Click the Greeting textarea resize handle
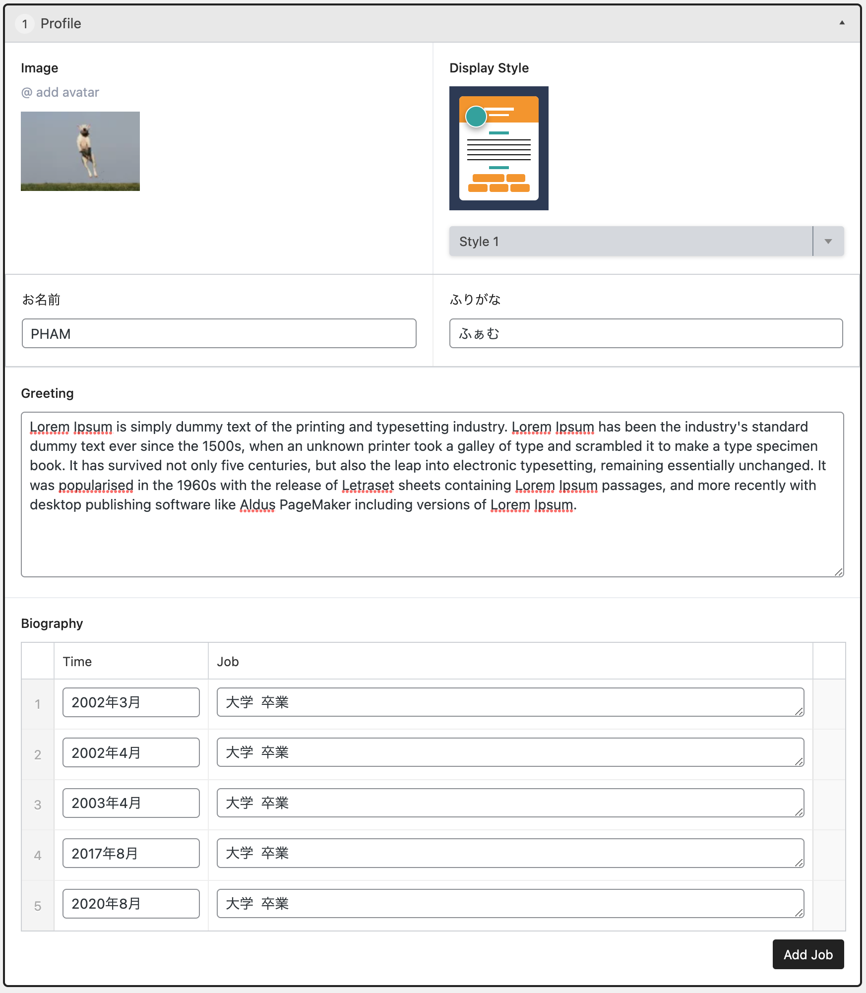This screenshot has width=866, height=993. point(838,572)
